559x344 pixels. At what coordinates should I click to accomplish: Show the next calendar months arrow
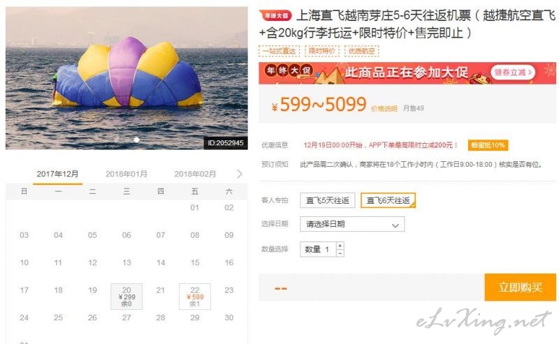point(239,174)
